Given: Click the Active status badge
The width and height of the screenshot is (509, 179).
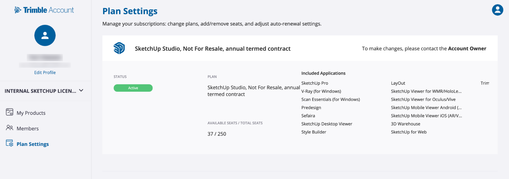Looking at the screenshot, I should click(x=133, y=88).
